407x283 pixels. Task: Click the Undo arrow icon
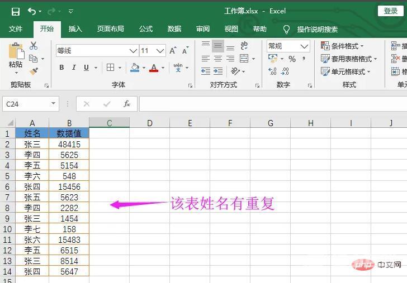click(x=31, y=11)
